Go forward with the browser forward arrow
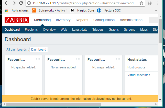 point(14,3)
